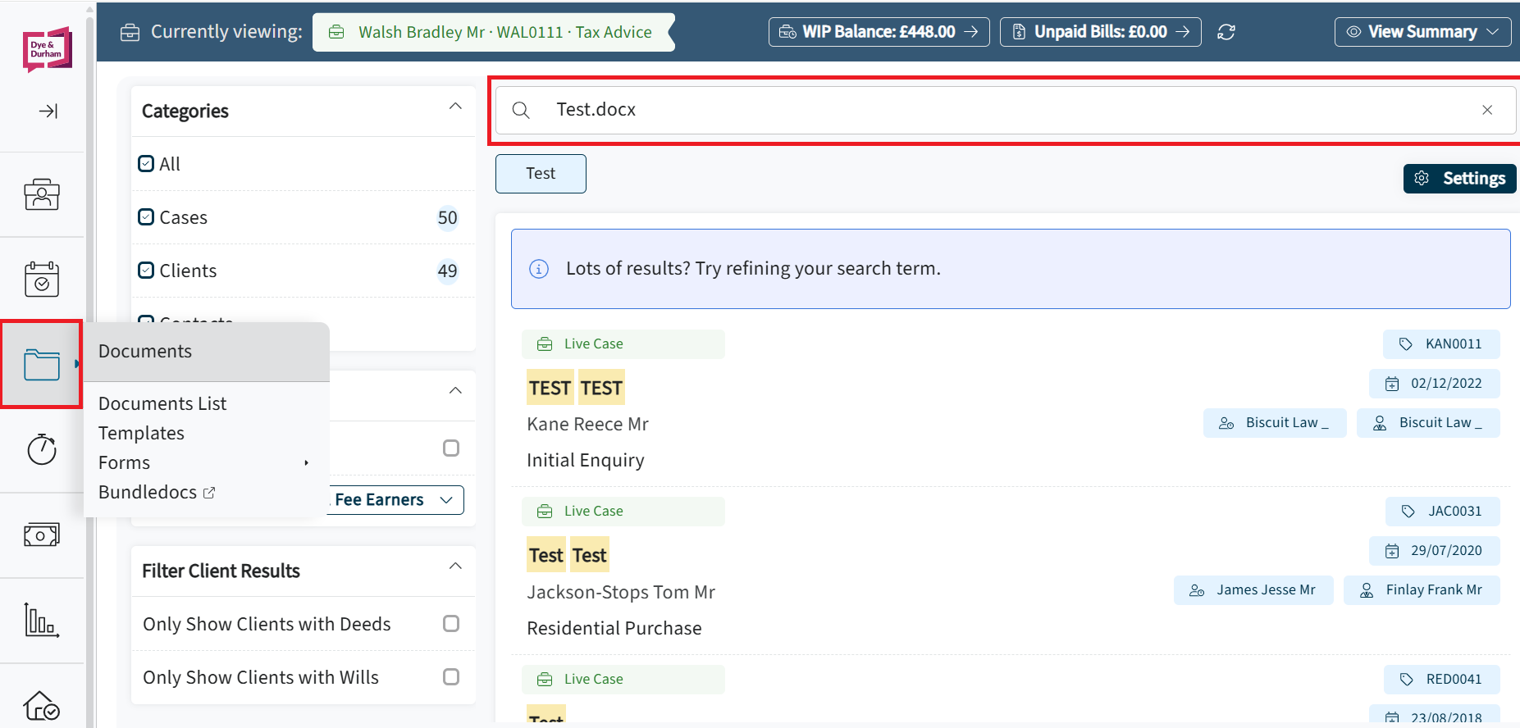Screen dimensions: 1520x728
Task: Open the contacts card sidebar icon
Action: tap(42, 194)
